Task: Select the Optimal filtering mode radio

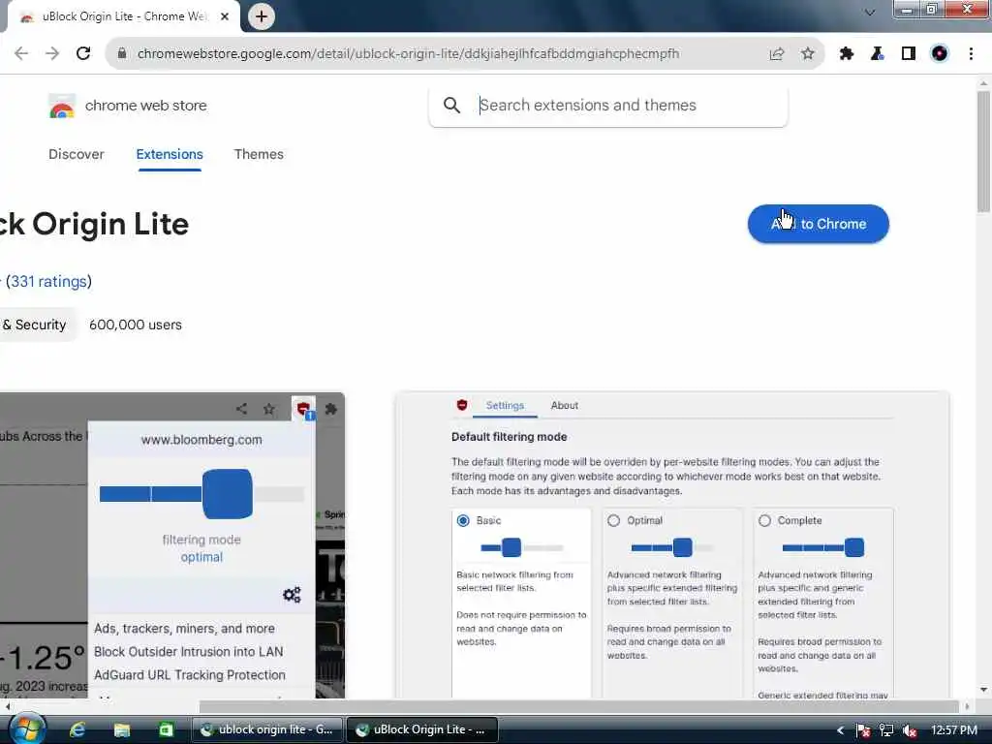Action: [x=613, y=520]
